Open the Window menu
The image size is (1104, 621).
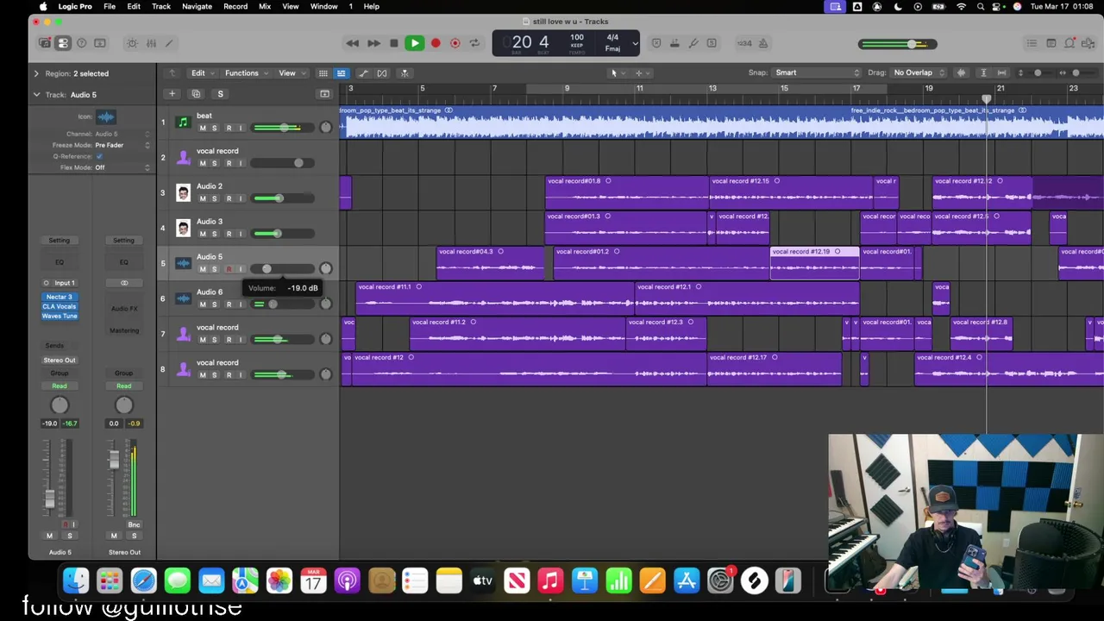(323, 6)
